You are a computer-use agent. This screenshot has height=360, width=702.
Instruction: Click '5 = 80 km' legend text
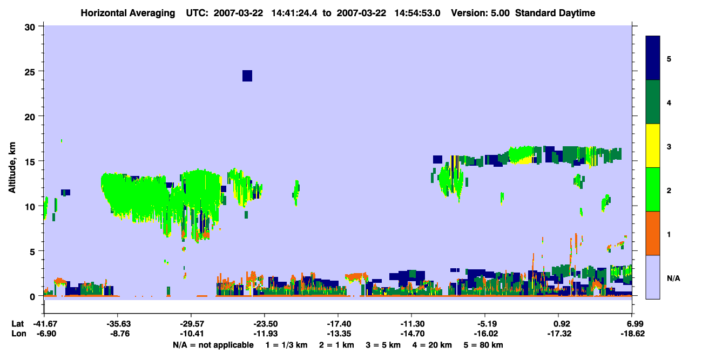pos(484,345)
